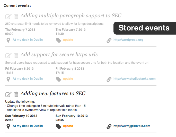Edit the 'Adding multiple paragraph support' event
176x137 pixels.
[x=8, y=17]
